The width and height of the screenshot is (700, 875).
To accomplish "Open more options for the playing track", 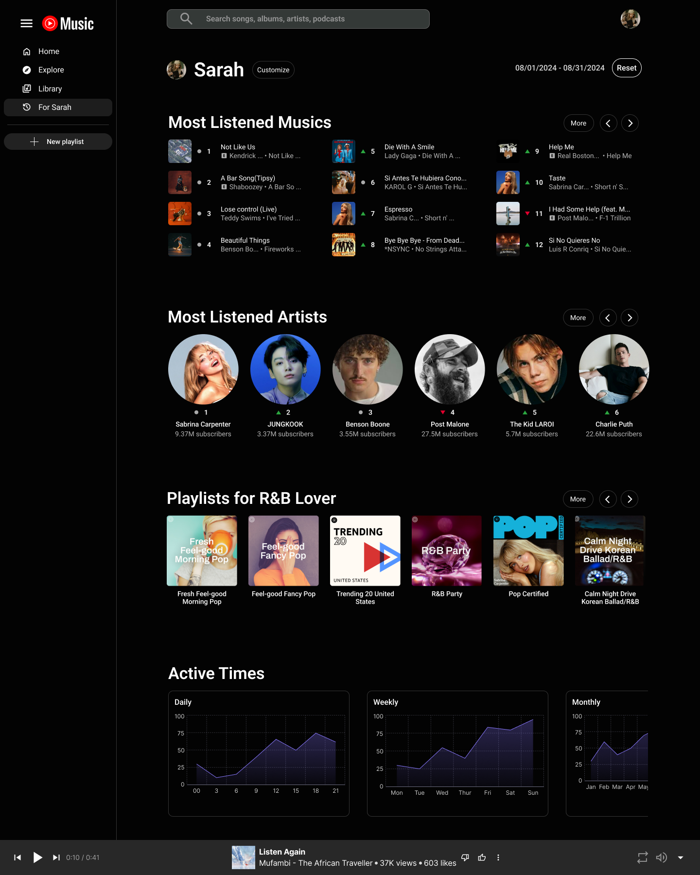I will pos(498,857).
